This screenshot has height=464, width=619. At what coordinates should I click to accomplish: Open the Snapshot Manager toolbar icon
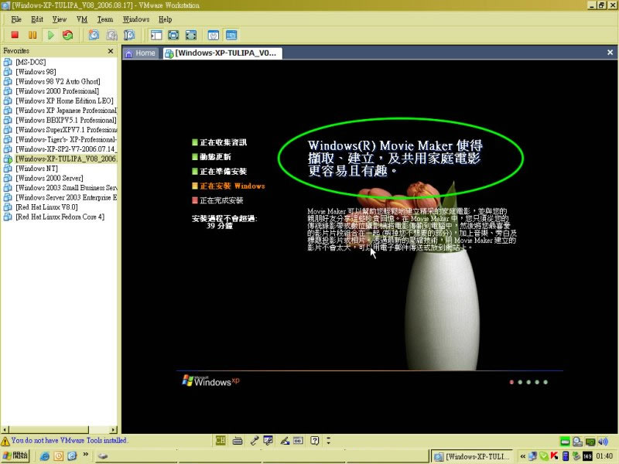[129, 35]
